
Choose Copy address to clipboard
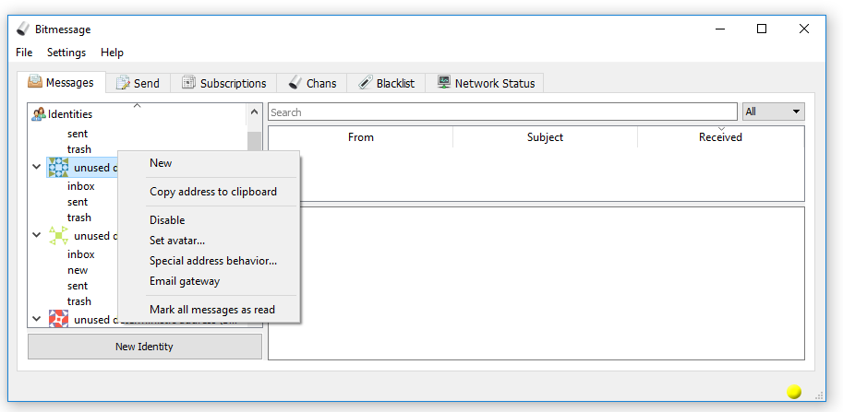[x=212, y=192]
